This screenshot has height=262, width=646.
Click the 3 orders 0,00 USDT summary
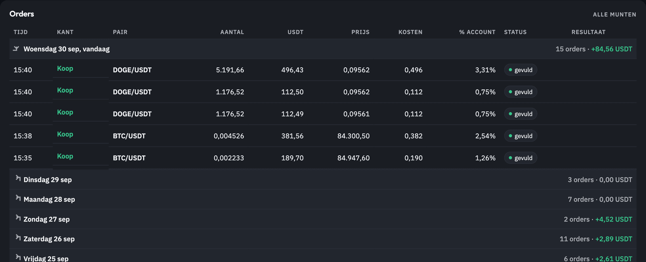coord(600,180)
